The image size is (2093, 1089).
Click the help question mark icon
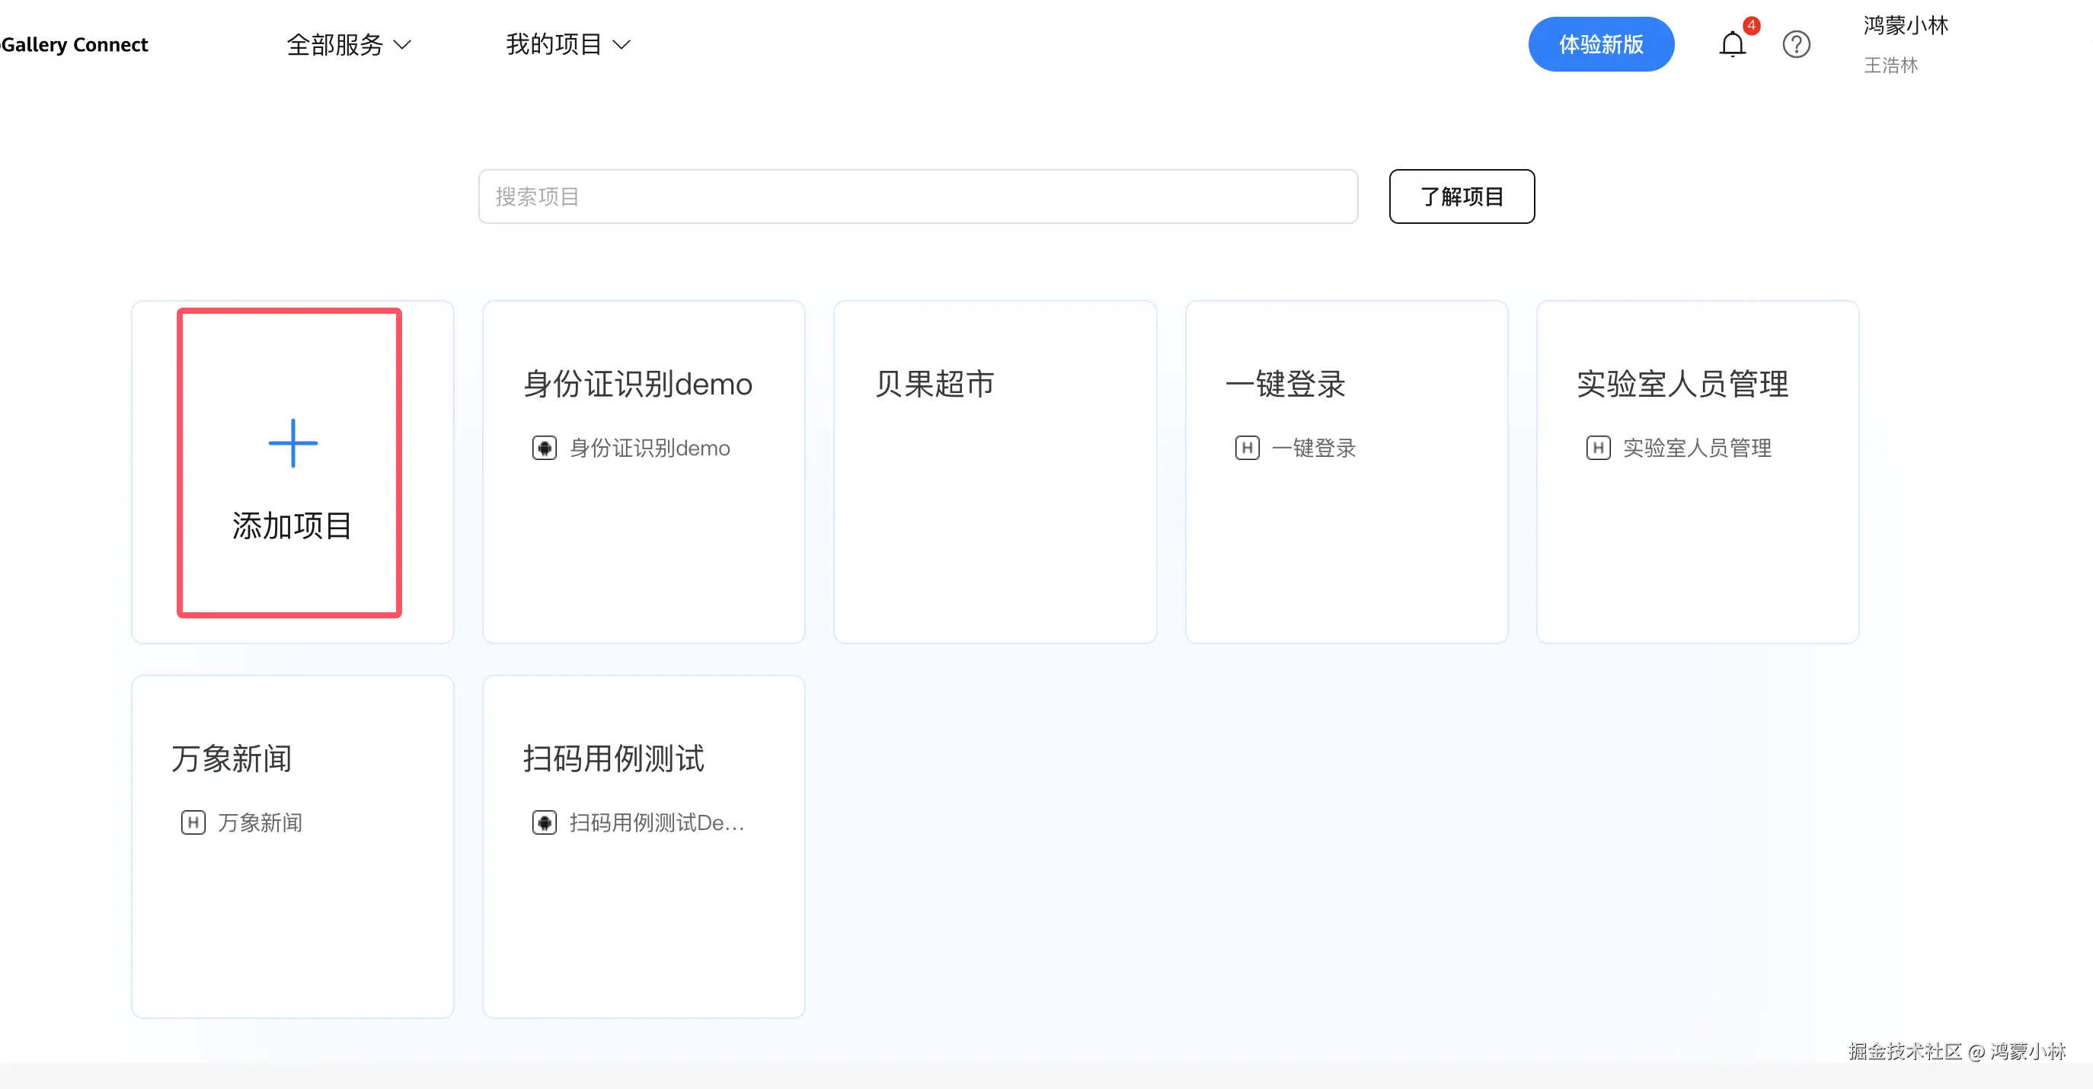1797,44
